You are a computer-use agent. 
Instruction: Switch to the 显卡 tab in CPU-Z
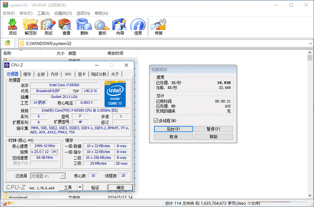pos(82,74)
